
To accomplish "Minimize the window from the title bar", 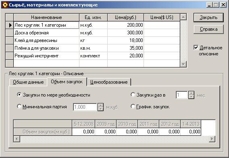I will [209, 5].
